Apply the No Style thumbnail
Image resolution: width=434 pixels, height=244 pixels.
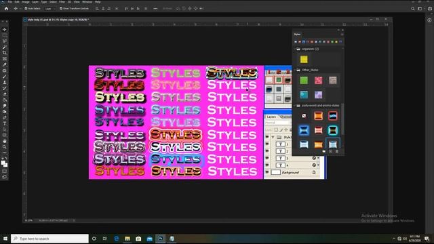[304, 116]
